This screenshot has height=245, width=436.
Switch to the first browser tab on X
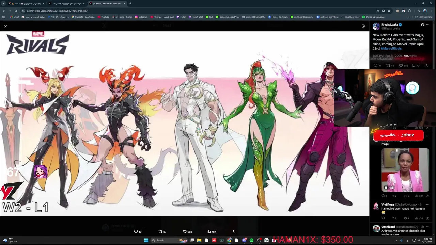(26, 3)
